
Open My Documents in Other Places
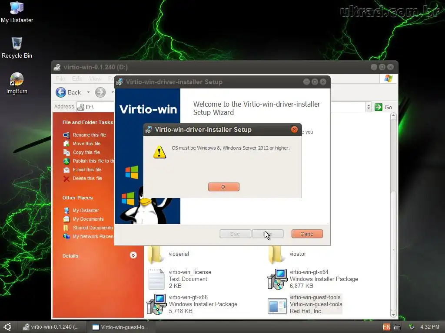click(x=88, y=219)
